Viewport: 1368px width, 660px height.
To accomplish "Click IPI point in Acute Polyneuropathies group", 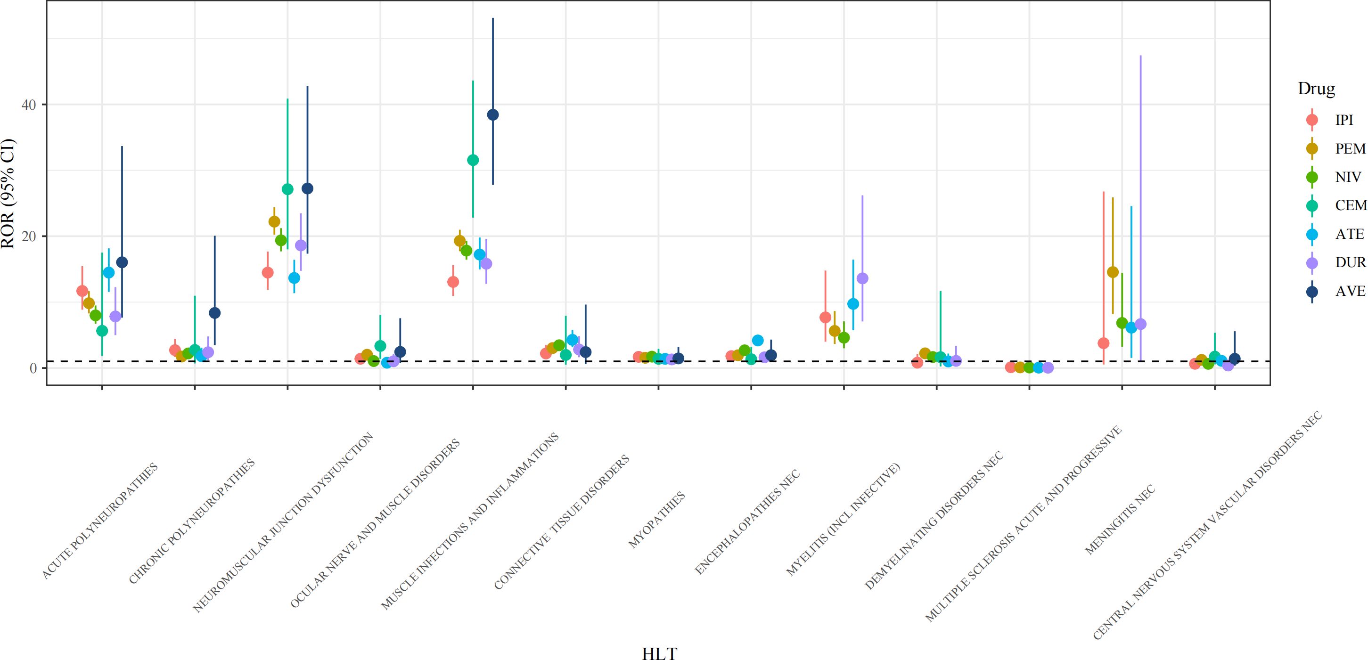I will [82, 291].
